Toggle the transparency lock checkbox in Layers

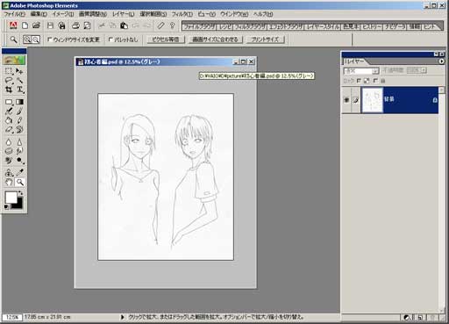point(359,81)
